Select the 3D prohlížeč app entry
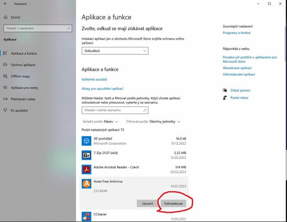This screenshot has height=222, width=287. pos(134,141)
